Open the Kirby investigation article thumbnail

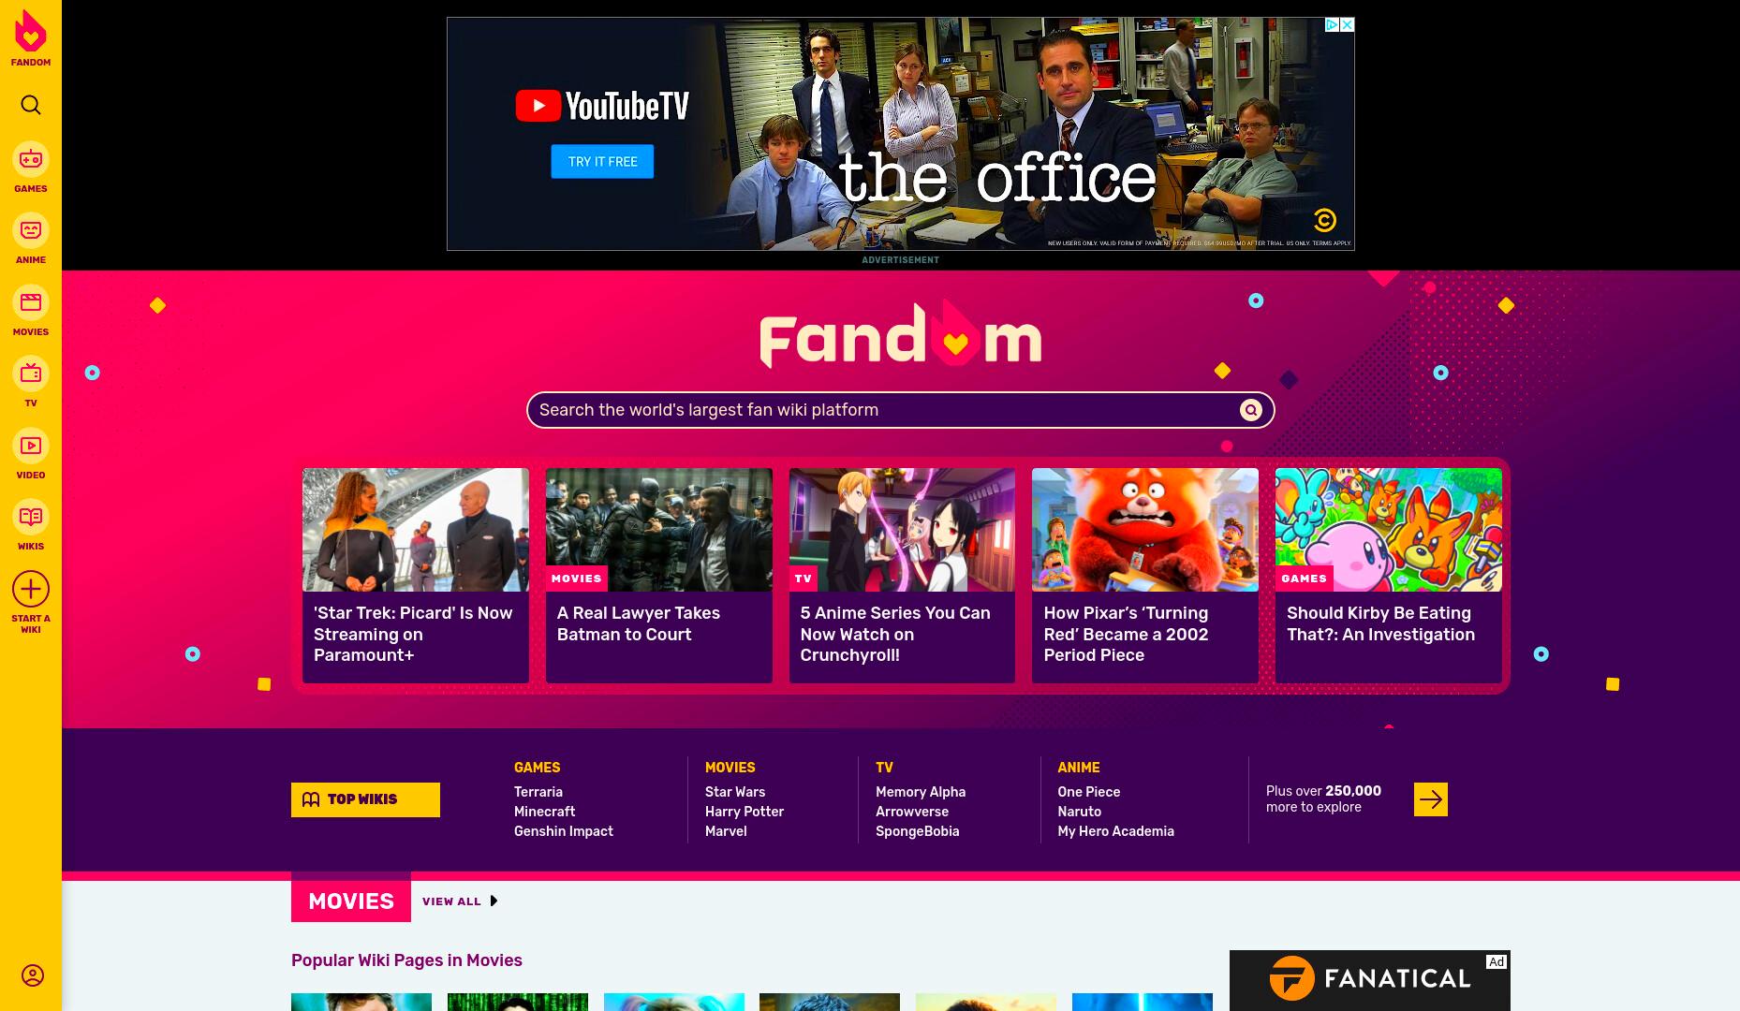(x=1388, y=530)
